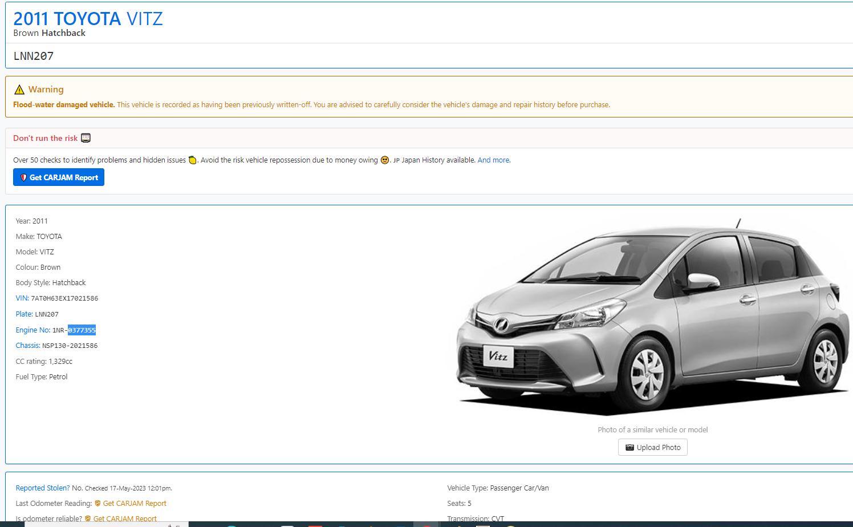Click the shield icon in the blue CARJAM button
This screenshot has width=853, height=527.
(23, 177)
